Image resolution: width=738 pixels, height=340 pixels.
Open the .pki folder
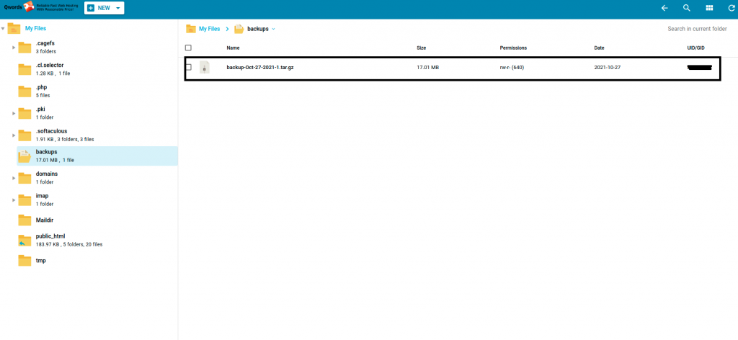pos(40,109)
